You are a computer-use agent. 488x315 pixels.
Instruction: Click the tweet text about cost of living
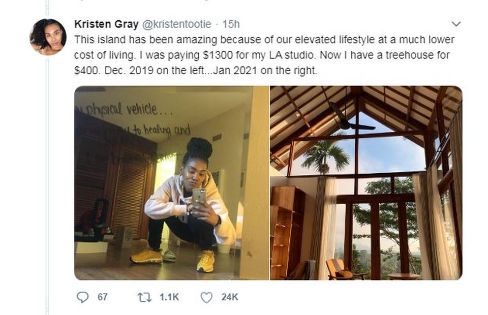[x=264, y=55]
